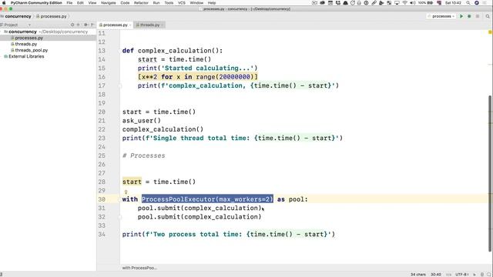The image size is (493, 277).
Task: Open the Help menu
Action: pos(212,3)
